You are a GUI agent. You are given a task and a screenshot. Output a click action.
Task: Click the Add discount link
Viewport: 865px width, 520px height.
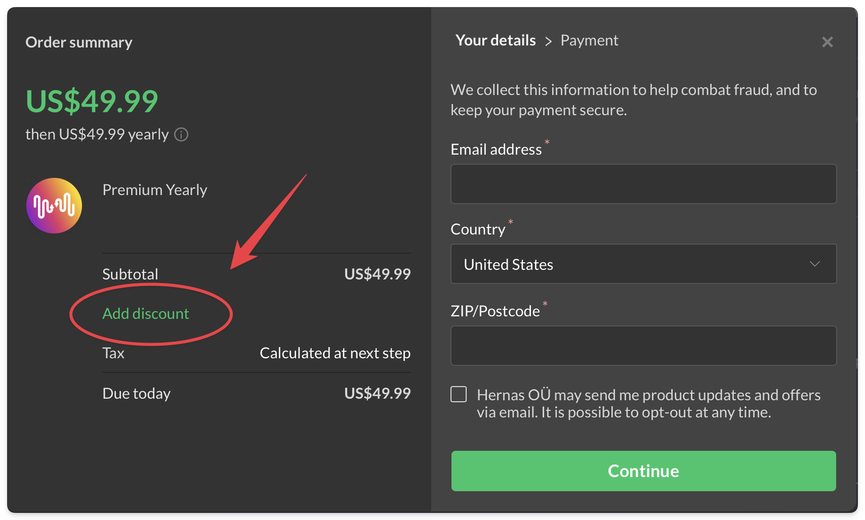pos(146,314)
